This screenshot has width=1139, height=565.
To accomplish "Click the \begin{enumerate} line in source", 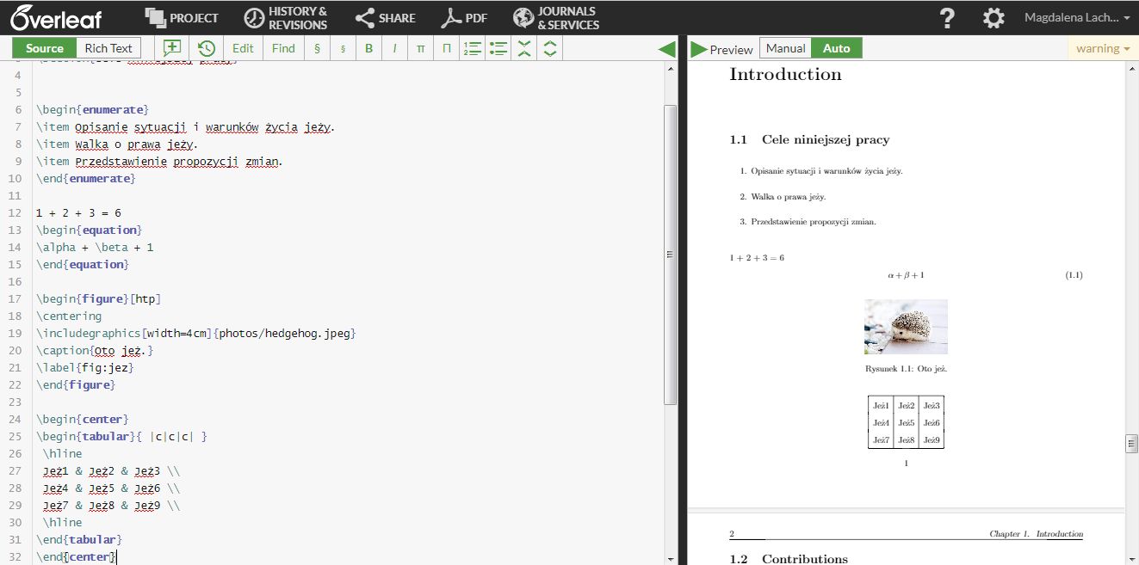I will pyautogui.click(x=93, y=109).
